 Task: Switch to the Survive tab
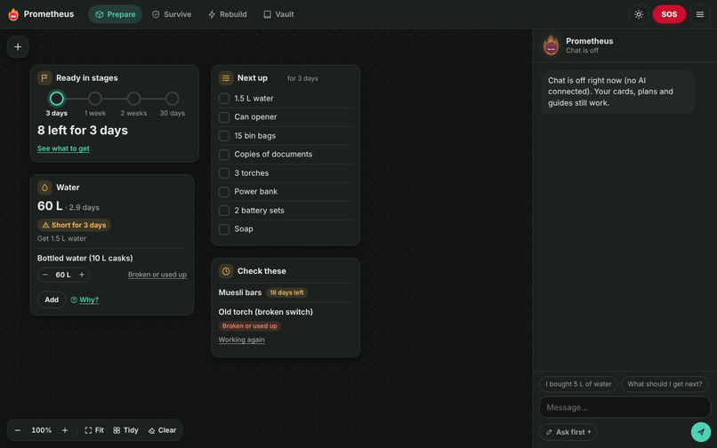click(172, 14)
